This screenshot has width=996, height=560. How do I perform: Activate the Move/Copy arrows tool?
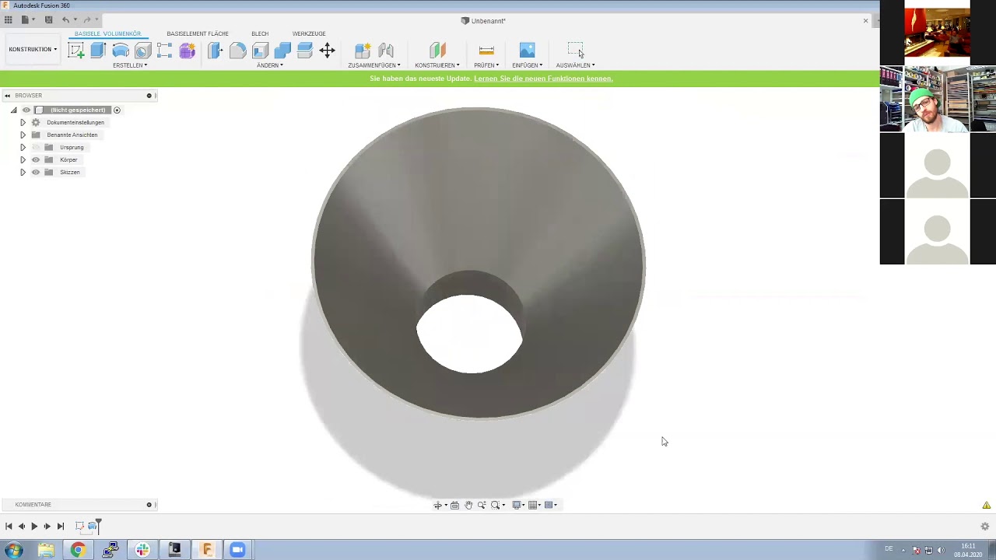(x=327, y=51)
